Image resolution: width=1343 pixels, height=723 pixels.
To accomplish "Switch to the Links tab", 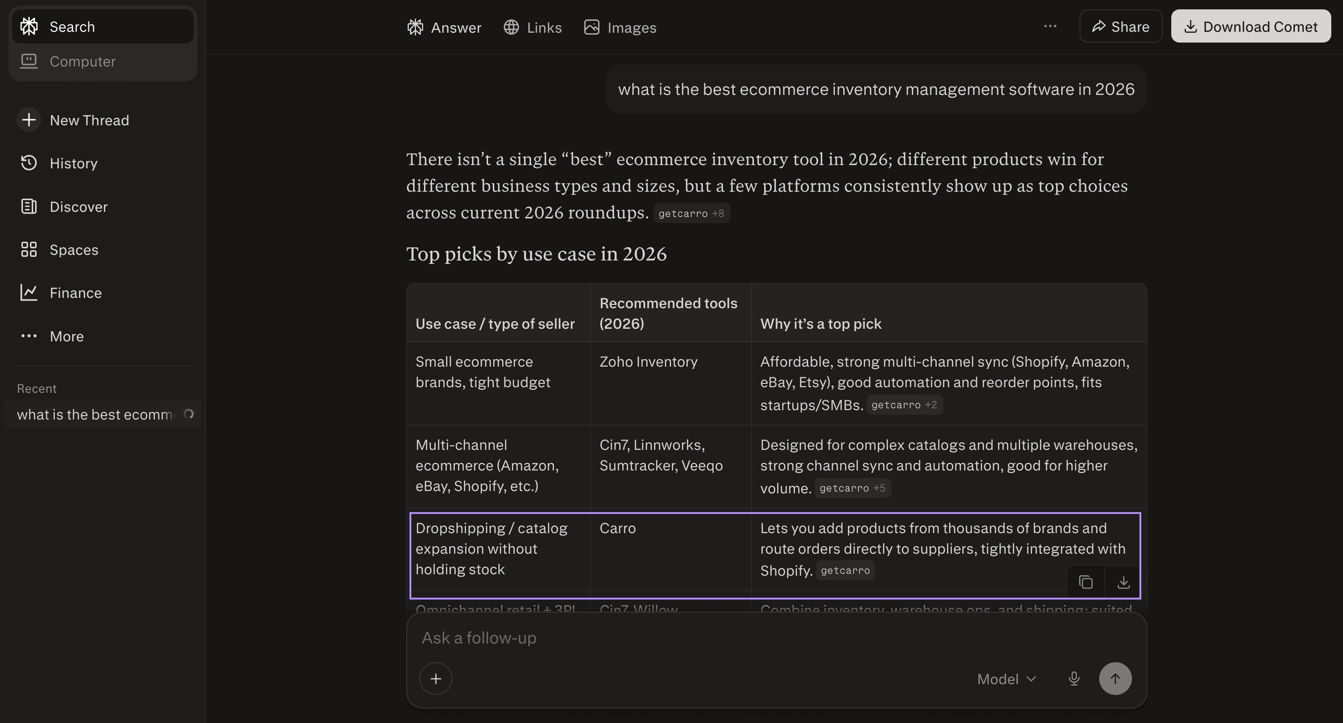I will [533, 27].
